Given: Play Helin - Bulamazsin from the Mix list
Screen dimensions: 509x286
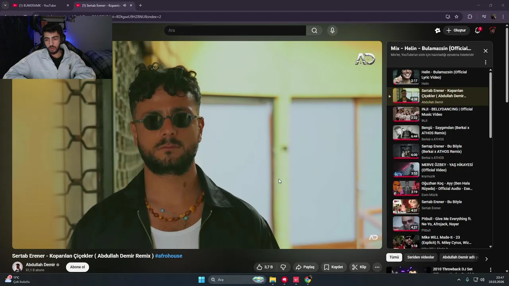Looking at the screenshot, I should point(437,77).
